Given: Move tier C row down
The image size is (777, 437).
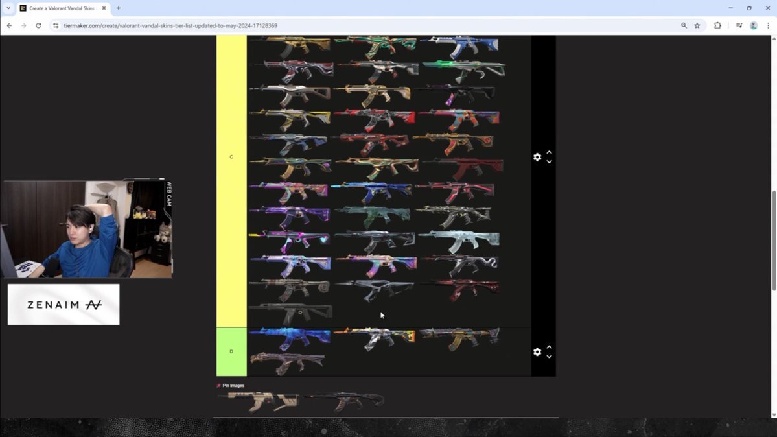Looking at the screenshot, I should (x=549, y=161).
